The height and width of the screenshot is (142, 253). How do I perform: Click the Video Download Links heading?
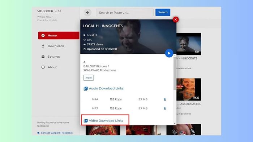[x=106, y=121]
